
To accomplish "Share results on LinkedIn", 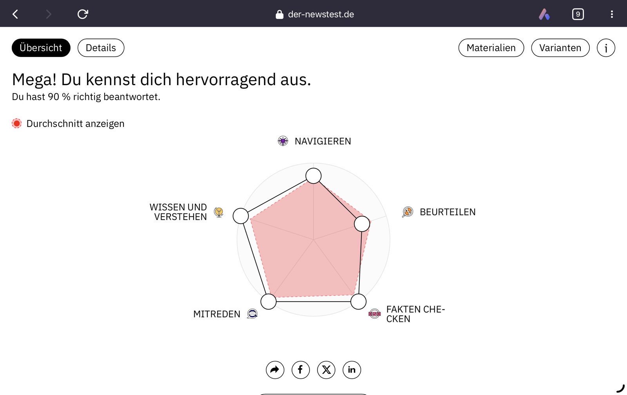I will (352, 370).
